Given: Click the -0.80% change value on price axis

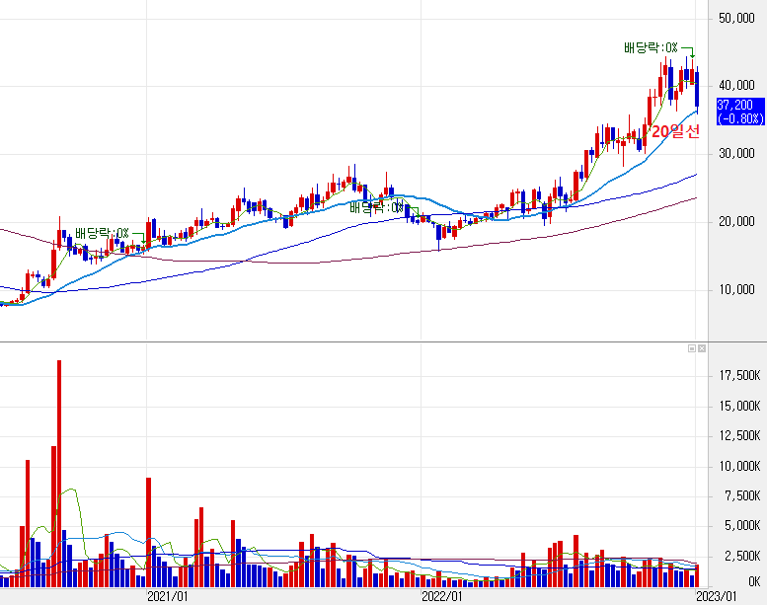Looking at the screenshot, I should click(740, 118).
